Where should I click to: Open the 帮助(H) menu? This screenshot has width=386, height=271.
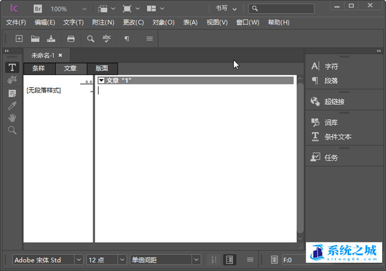pyautogui.click(x=278, y=23)
